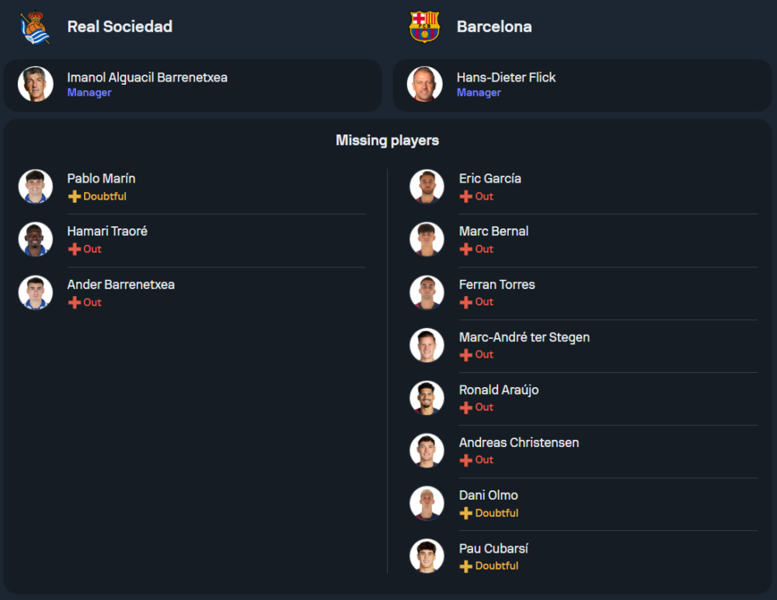Click the doubtful cross icon for Pablo Marín

tap(75, 197)
